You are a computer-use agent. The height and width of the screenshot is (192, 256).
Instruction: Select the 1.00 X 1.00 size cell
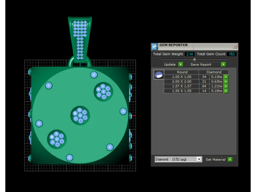(181, 77)
